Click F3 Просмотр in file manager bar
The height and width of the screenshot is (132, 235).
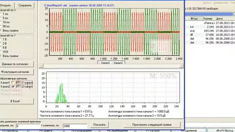tap(10, 131)
